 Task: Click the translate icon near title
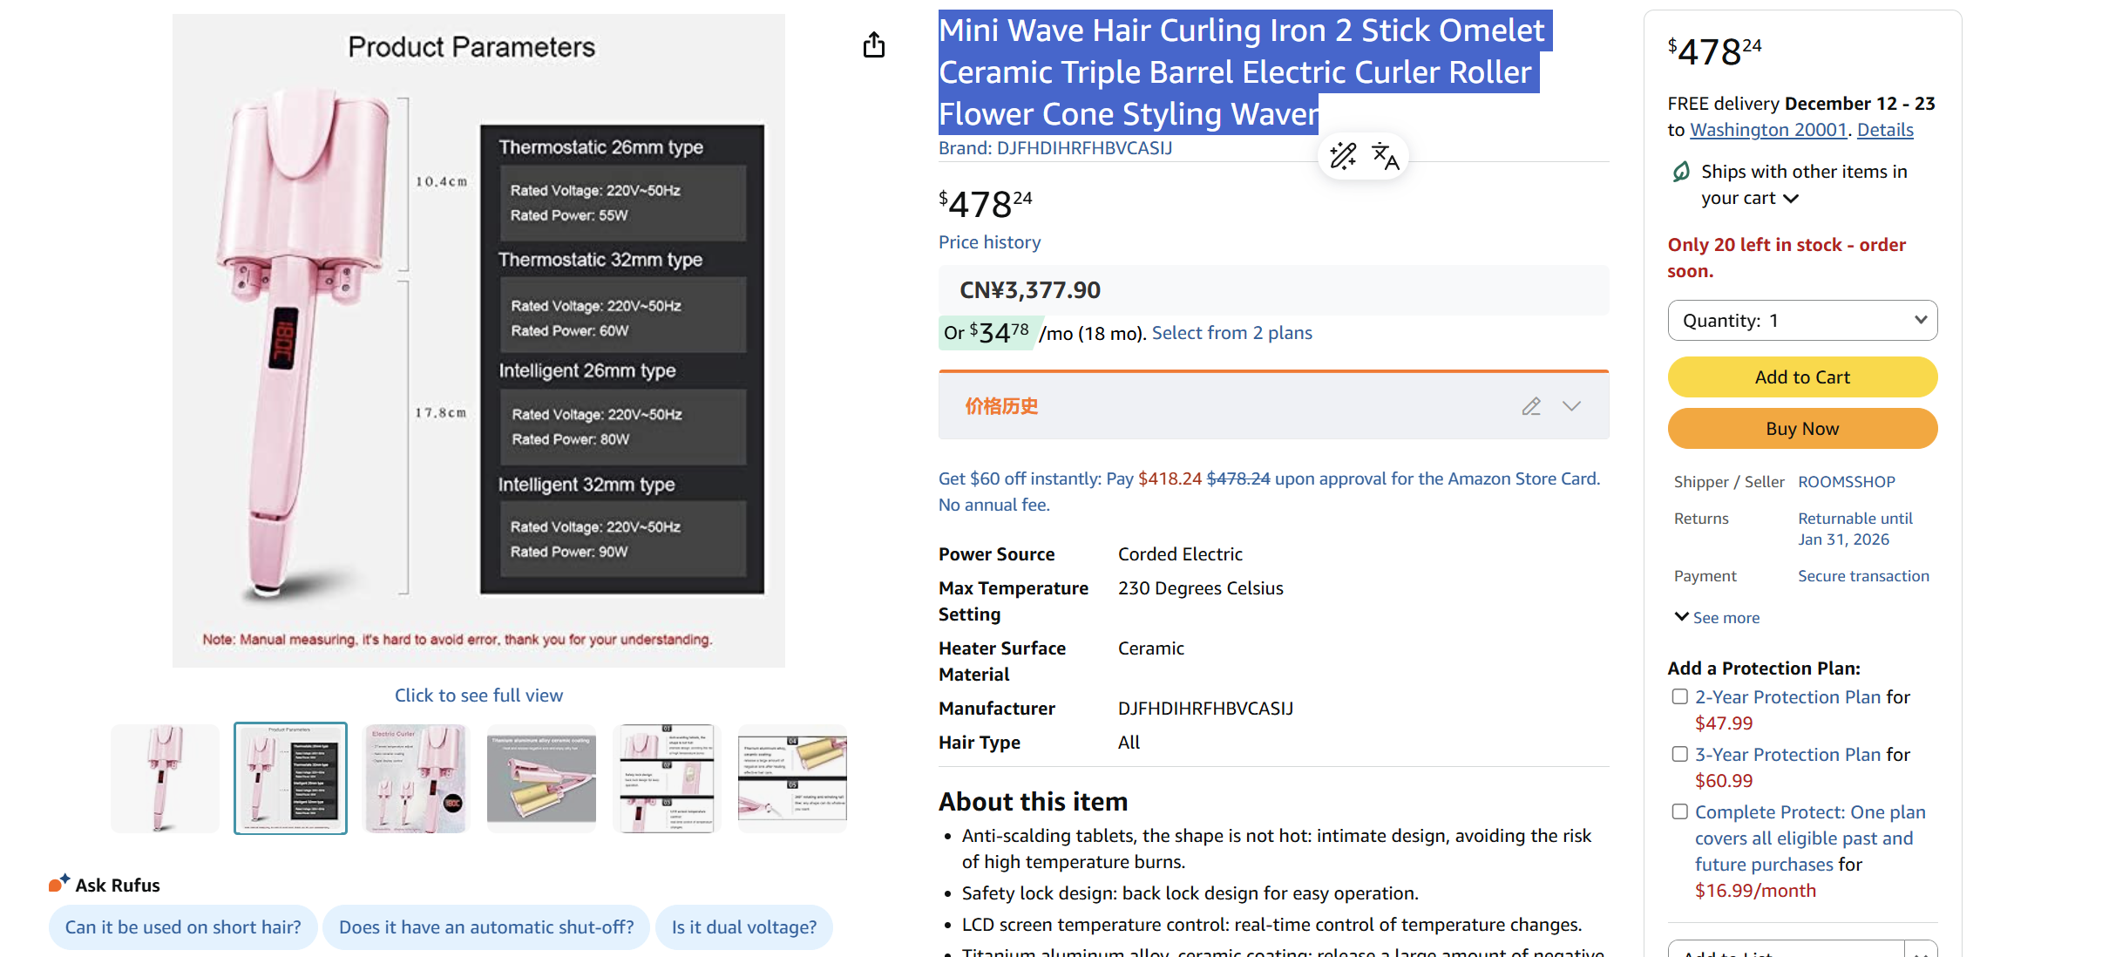point(1385,157)
